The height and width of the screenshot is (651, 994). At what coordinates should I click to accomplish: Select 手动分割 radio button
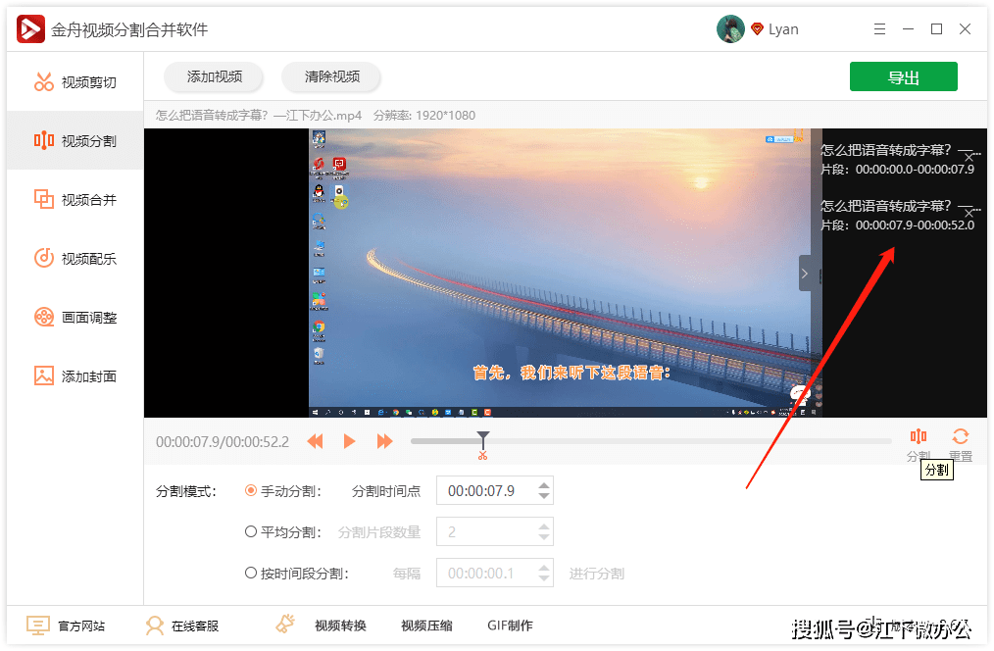pyautogui.click(x=251, y=490)
